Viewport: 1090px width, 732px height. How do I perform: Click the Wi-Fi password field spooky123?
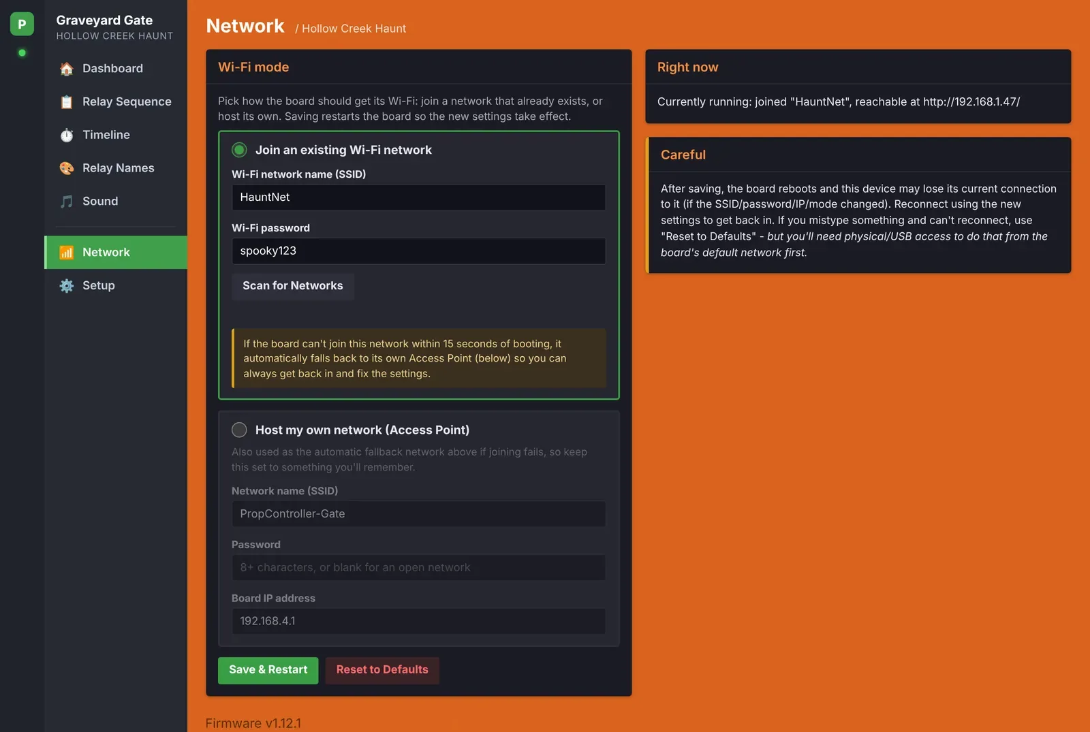(418, 251)
